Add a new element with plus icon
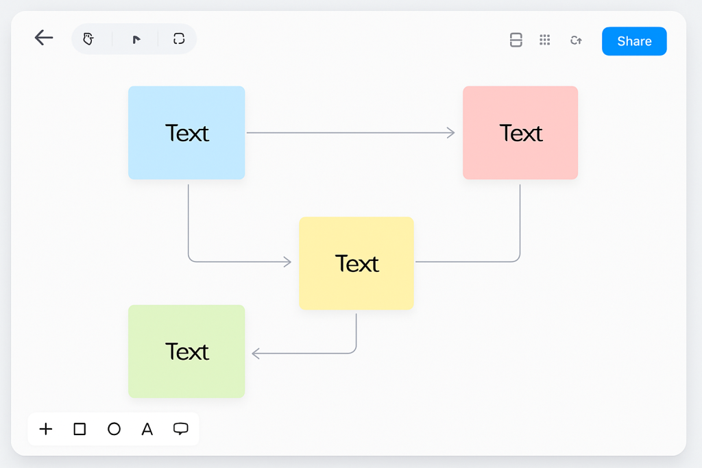This screenshot has height=468, width=702. 46,429
